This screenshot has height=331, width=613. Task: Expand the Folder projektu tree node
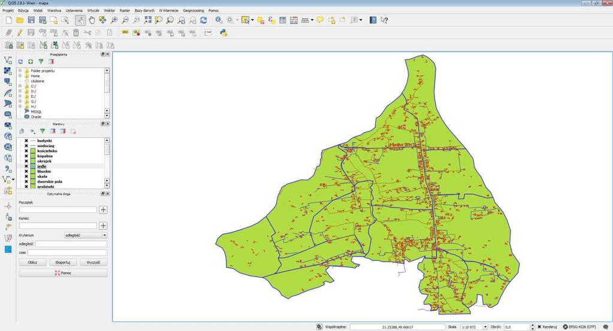pos(20,71)
